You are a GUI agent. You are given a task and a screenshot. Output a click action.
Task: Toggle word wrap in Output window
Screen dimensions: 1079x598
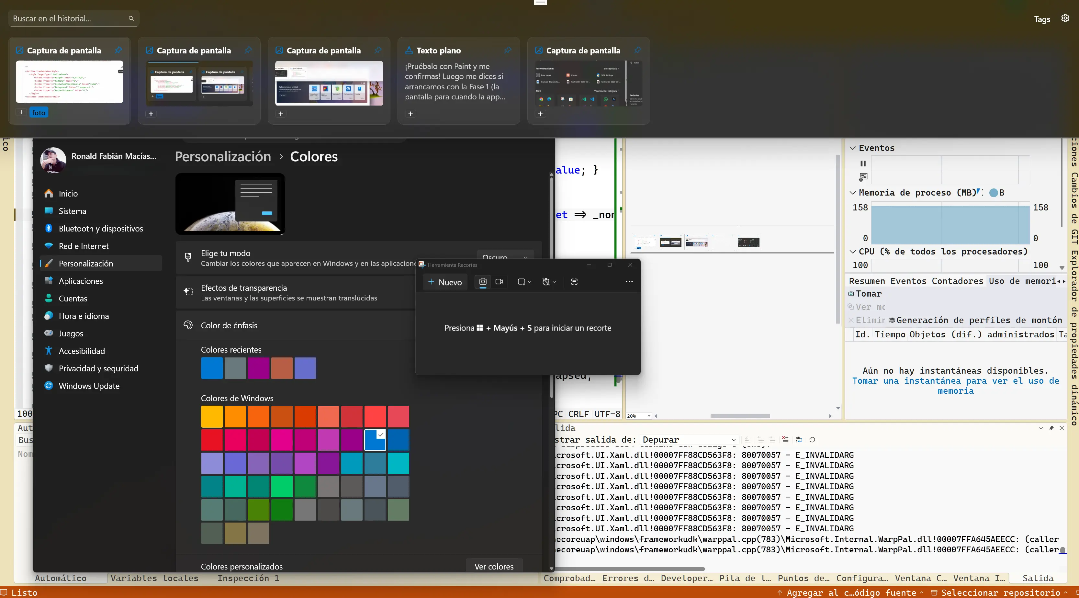coord(799,440)
